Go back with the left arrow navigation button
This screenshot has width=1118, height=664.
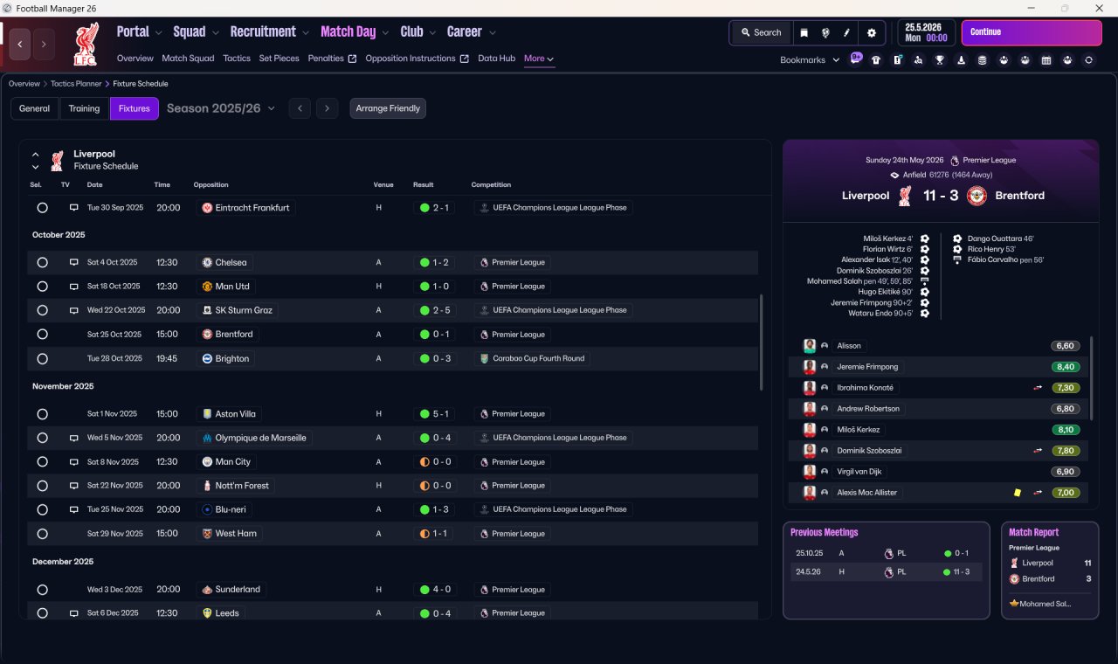point(21,44)
